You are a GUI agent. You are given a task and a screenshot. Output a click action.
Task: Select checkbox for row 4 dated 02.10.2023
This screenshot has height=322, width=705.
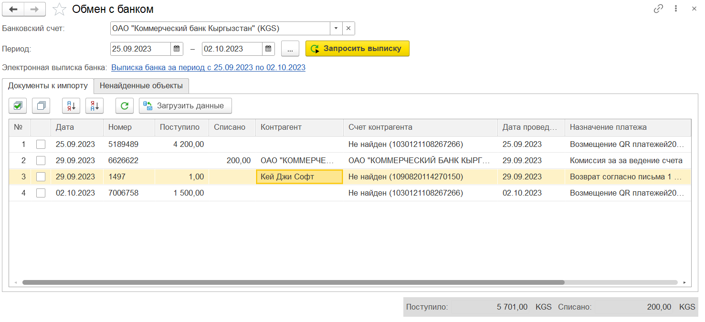point(41,193)
